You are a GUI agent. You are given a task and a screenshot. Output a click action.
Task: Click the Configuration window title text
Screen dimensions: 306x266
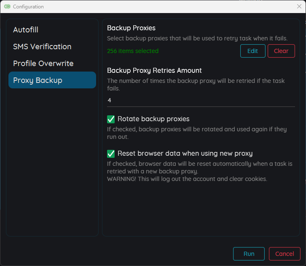pyautogui.click(x=28, y=7)
